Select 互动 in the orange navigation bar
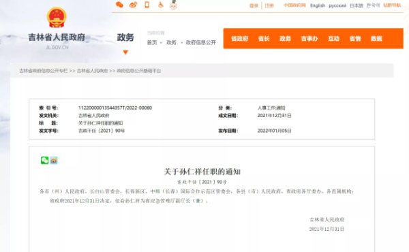 coord(333,39)
